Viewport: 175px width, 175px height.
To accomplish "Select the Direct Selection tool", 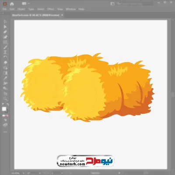I will point(5,27).
